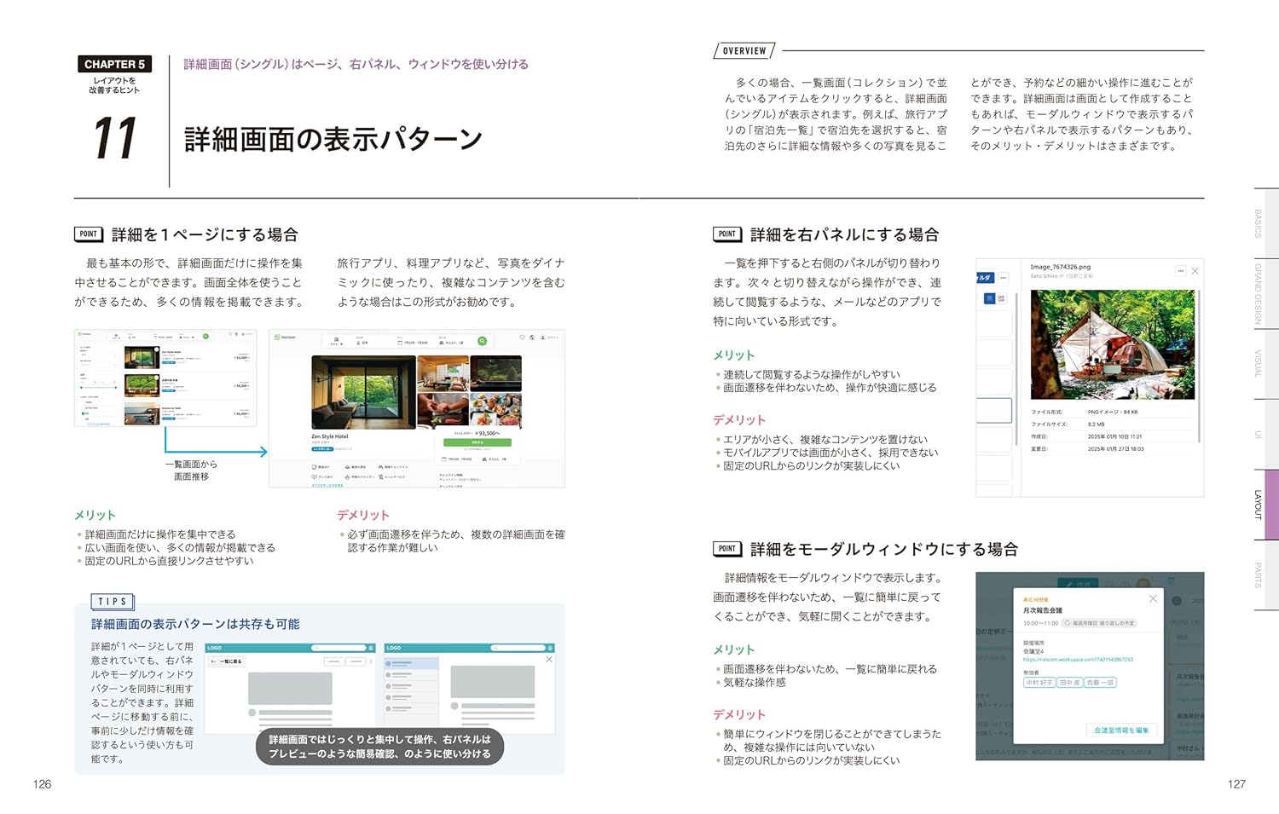Select outlined selected card in file list
Viewport: 1279px width, 814px height.
[x=994, y=411]
